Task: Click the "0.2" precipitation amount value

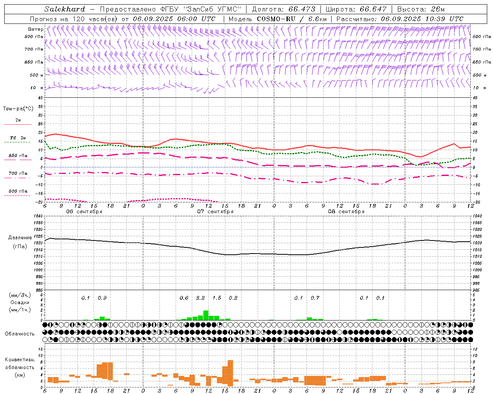Action: coord(233,298)
